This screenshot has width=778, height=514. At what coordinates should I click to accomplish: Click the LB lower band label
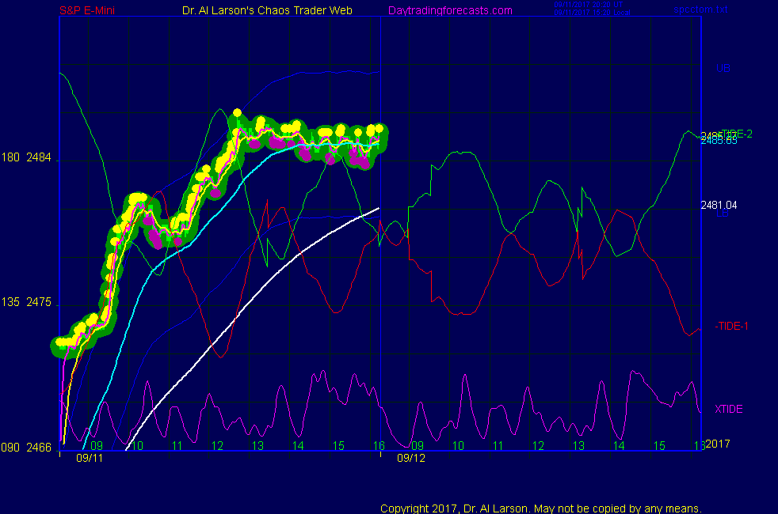pos(723,214)
